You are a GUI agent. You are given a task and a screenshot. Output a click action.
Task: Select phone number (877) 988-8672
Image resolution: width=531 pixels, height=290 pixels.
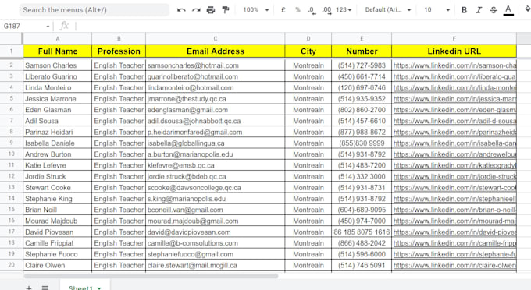pyautogui.click(x=362, y=133)
